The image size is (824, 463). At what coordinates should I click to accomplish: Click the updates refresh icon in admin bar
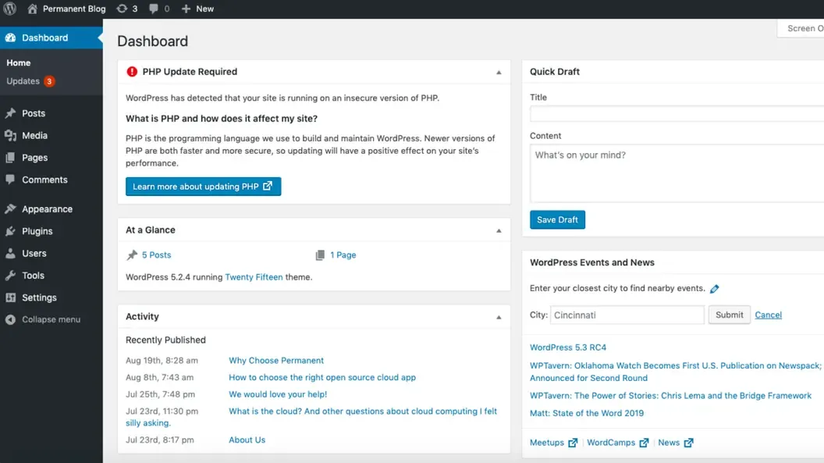click(x=122, y=9)
